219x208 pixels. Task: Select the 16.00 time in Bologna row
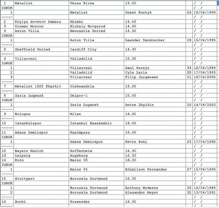point(155,114)
